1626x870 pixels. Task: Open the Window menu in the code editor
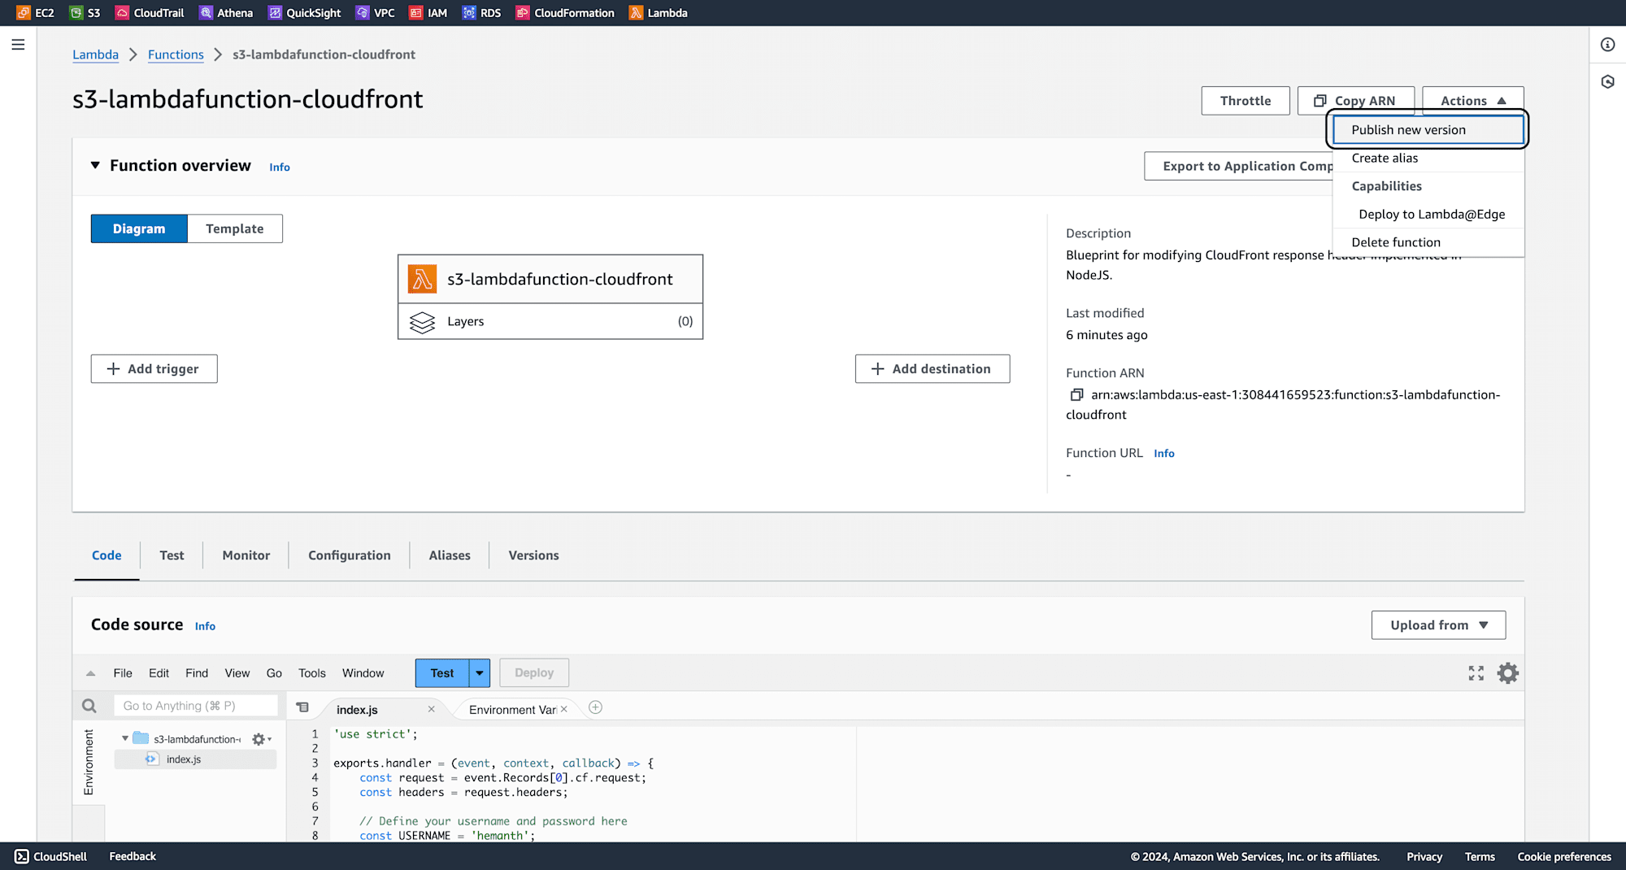point(363,673)
